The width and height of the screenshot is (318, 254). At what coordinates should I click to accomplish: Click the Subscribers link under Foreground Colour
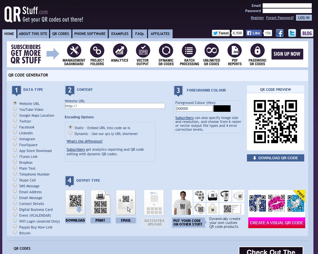(184, 118)
